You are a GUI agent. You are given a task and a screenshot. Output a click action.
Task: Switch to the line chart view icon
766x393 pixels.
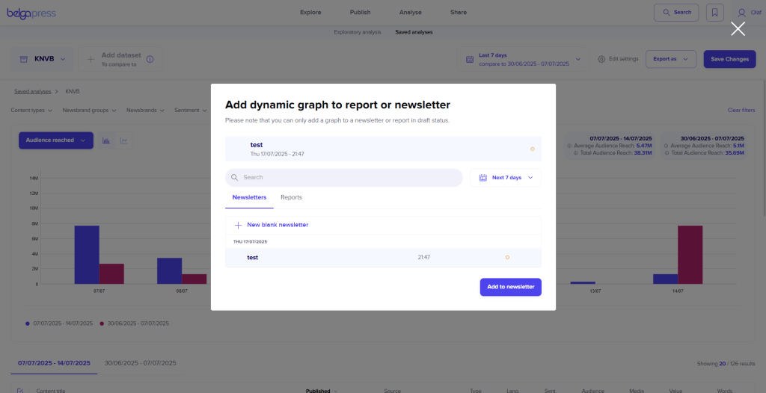tap(124, 140)
